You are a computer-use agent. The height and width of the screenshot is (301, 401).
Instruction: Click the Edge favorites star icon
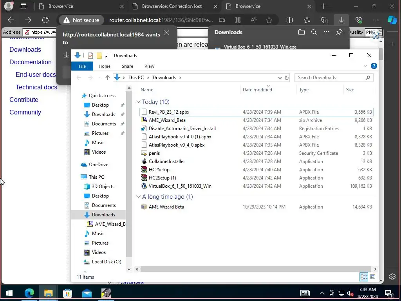[x=269, y=20]
